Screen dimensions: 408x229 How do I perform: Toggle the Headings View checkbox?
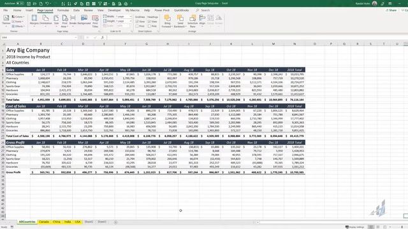pos(149,22)
